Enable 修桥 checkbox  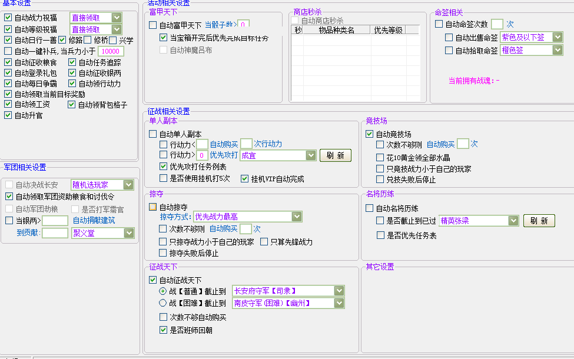pyautogui.click(x=88, y=40)
